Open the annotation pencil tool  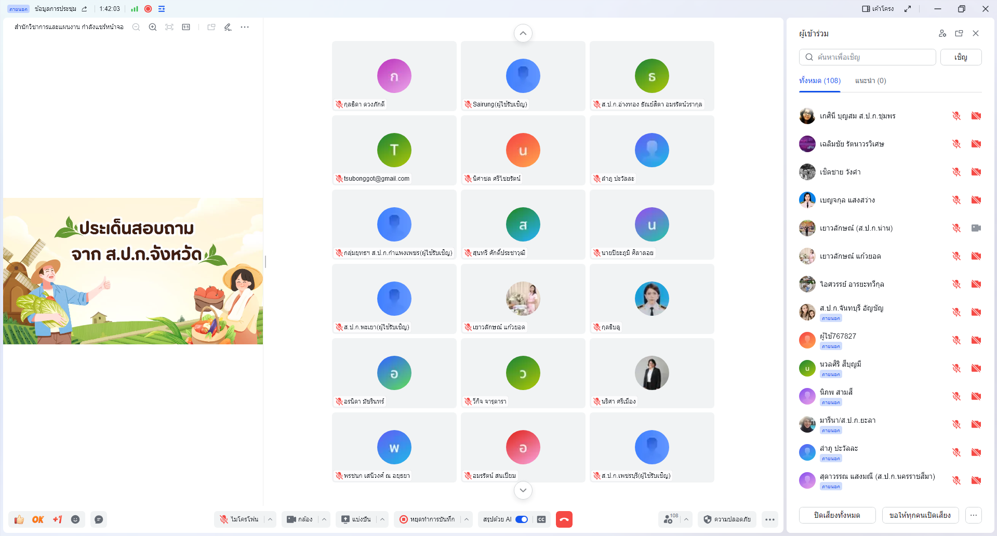pos(228,27)
